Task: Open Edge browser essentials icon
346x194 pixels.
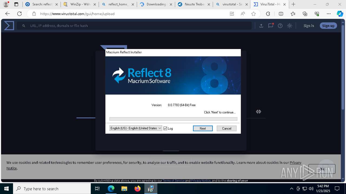Action: pyautogui.click(x=317, y=14)
